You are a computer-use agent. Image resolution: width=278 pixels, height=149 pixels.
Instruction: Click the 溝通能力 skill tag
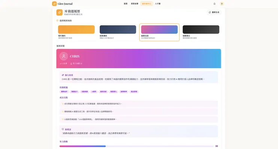click(74, 92)
